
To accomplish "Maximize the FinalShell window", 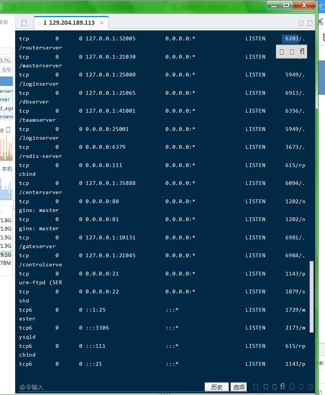I will (286, 5).
